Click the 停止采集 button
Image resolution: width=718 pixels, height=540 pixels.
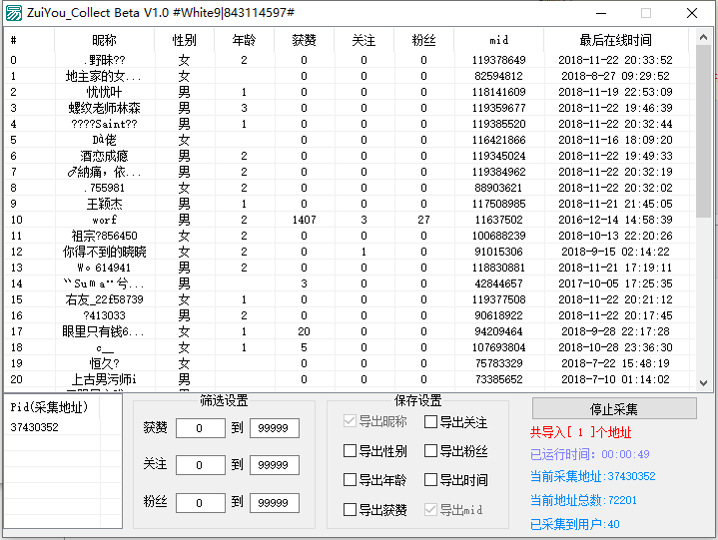[x=614, y=408]
